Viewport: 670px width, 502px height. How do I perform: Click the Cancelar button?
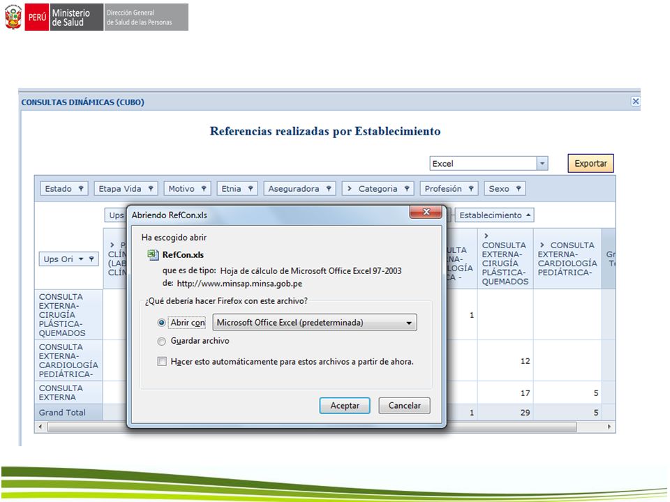pyautogui.click(x=404, y=406)
